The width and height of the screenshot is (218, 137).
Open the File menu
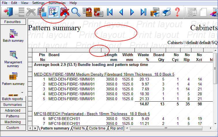[5, 3]
